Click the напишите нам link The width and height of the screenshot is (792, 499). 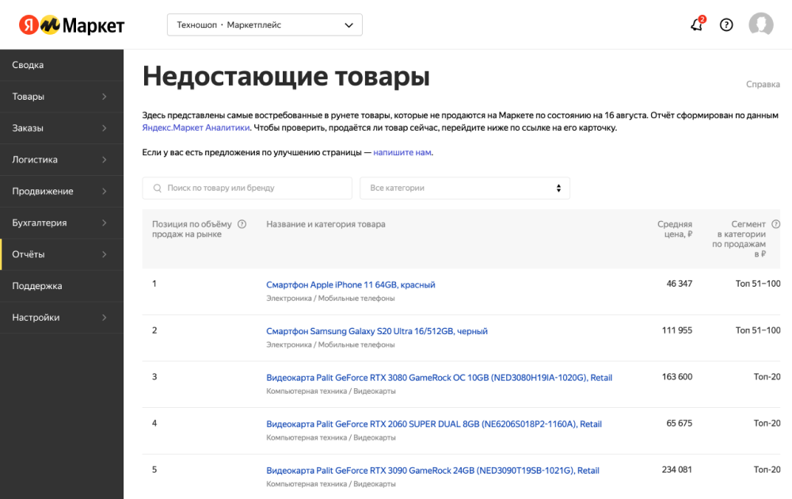[x=402, y=153]
